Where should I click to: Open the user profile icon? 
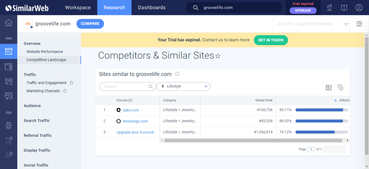click(x=359, y=8)
